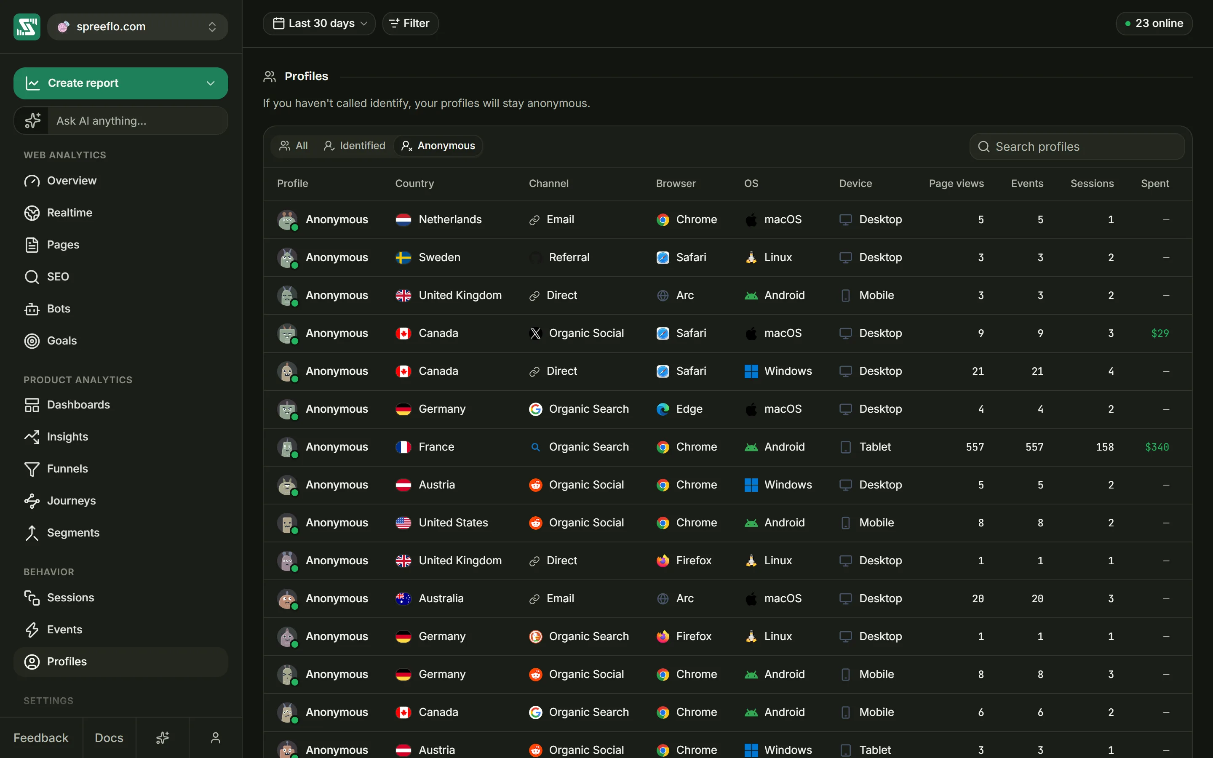Expand spreeflo.com project selector
Screen dimensions: 1213x758
(x=137, y=27)
